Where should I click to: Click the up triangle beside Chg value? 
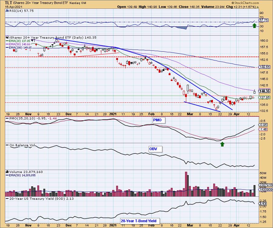(x=258, y=7)
